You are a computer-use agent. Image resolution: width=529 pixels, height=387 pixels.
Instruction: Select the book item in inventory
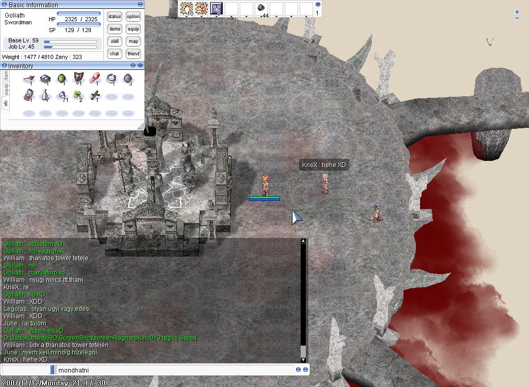(x=45, y=79)
